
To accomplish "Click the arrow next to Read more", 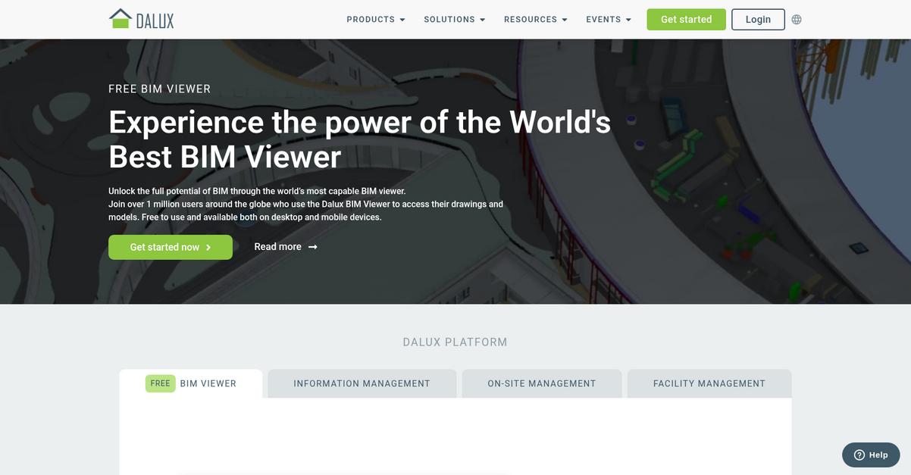I will pyautogui.click(x=313, y=247).
